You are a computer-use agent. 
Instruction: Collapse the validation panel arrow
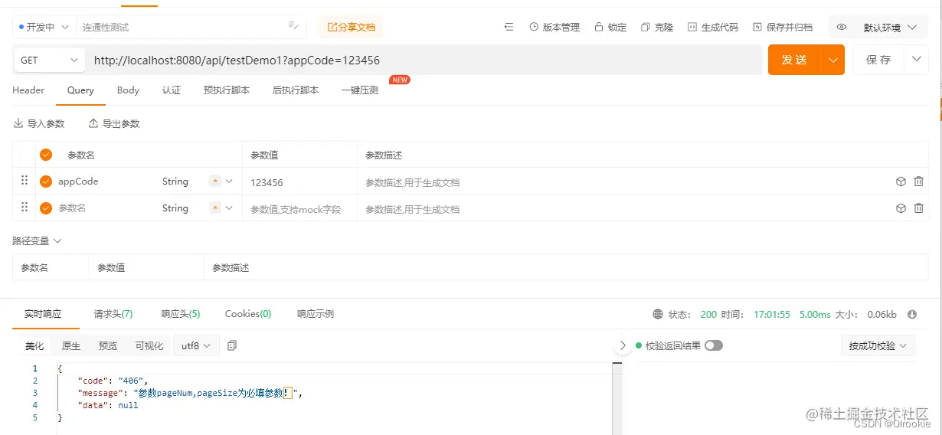click(x=623, y=345)
